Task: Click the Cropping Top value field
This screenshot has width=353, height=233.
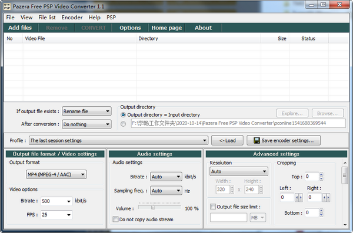Action: 312,177
